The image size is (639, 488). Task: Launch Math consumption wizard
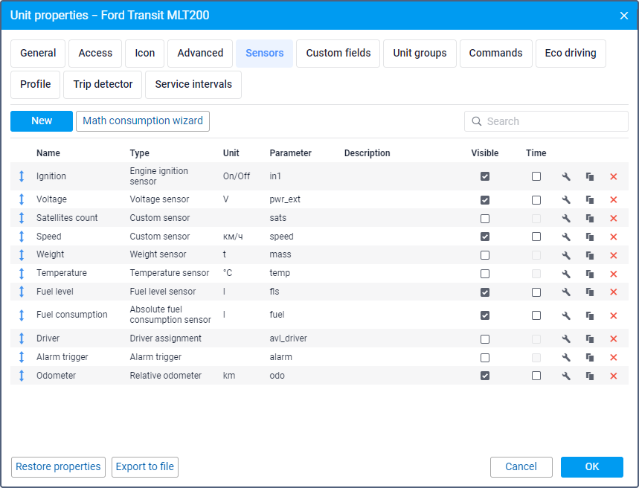click(x=143, y=121)
